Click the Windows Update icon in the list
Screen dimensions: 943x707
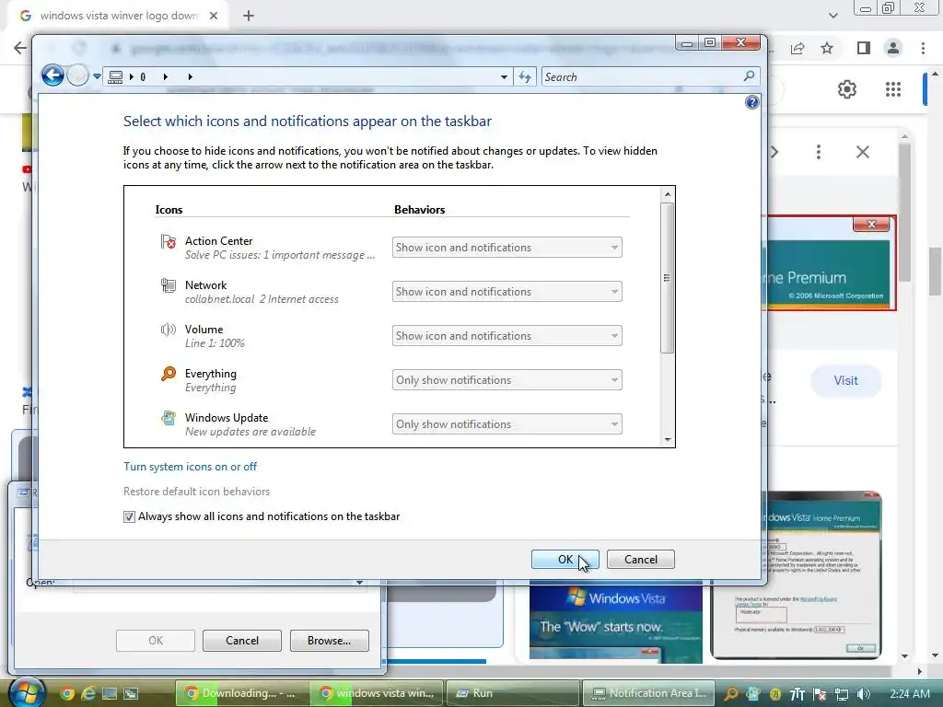coord(169,418)
